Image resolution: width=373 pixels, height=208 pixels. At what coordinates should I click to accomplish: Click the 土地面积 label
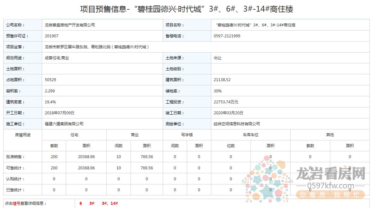(15, 69)
